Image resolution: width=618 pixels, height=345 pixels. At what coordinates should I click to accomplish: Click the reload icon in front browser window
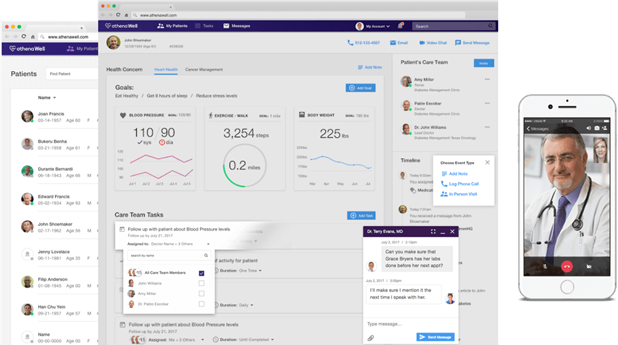click(x=118, y=15)
